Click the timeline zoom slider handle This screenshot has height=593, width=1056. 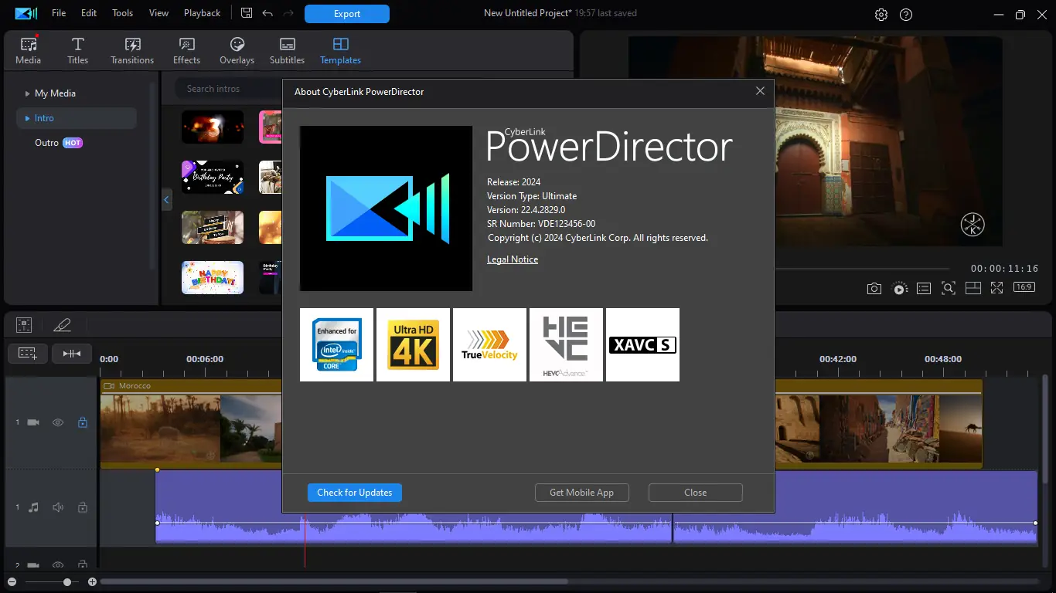click(x=67, y=581)
